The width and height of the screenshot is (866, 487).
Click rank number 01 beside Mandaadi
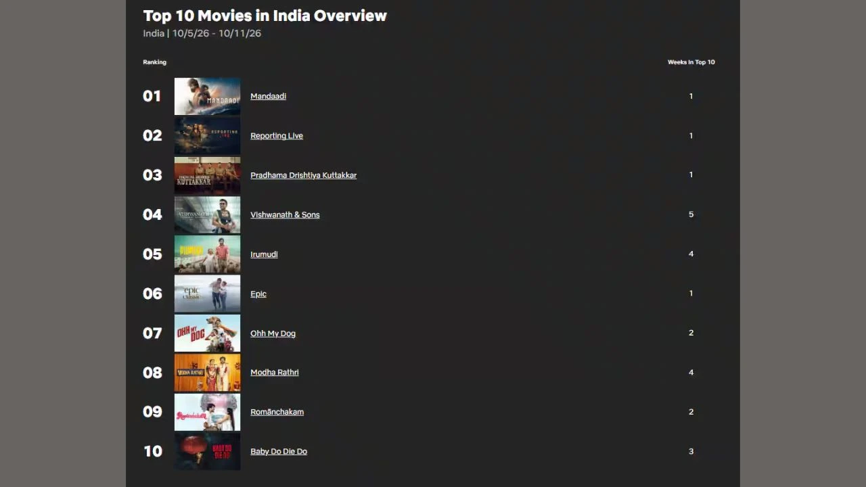[152, 96]
